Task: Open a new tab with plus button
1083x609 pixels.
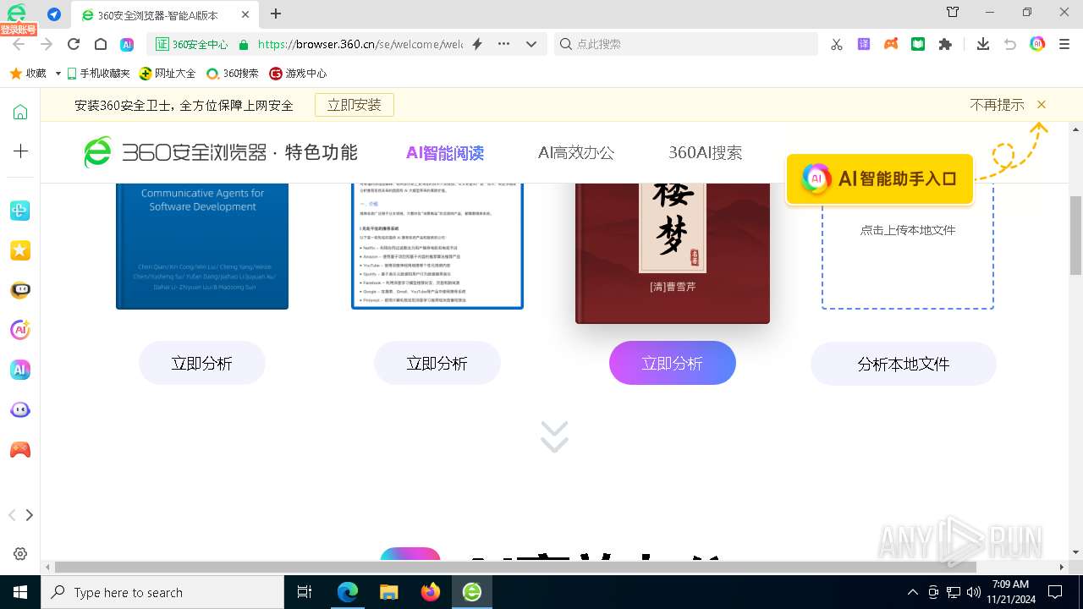Action: pyautogui.click(x=276, y=14)
